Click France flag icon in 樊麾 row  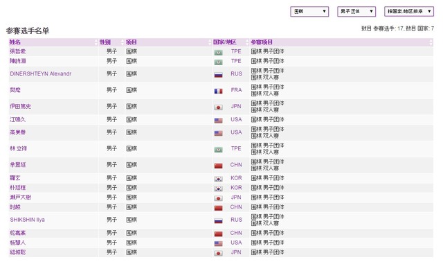(x=218, y=91)
